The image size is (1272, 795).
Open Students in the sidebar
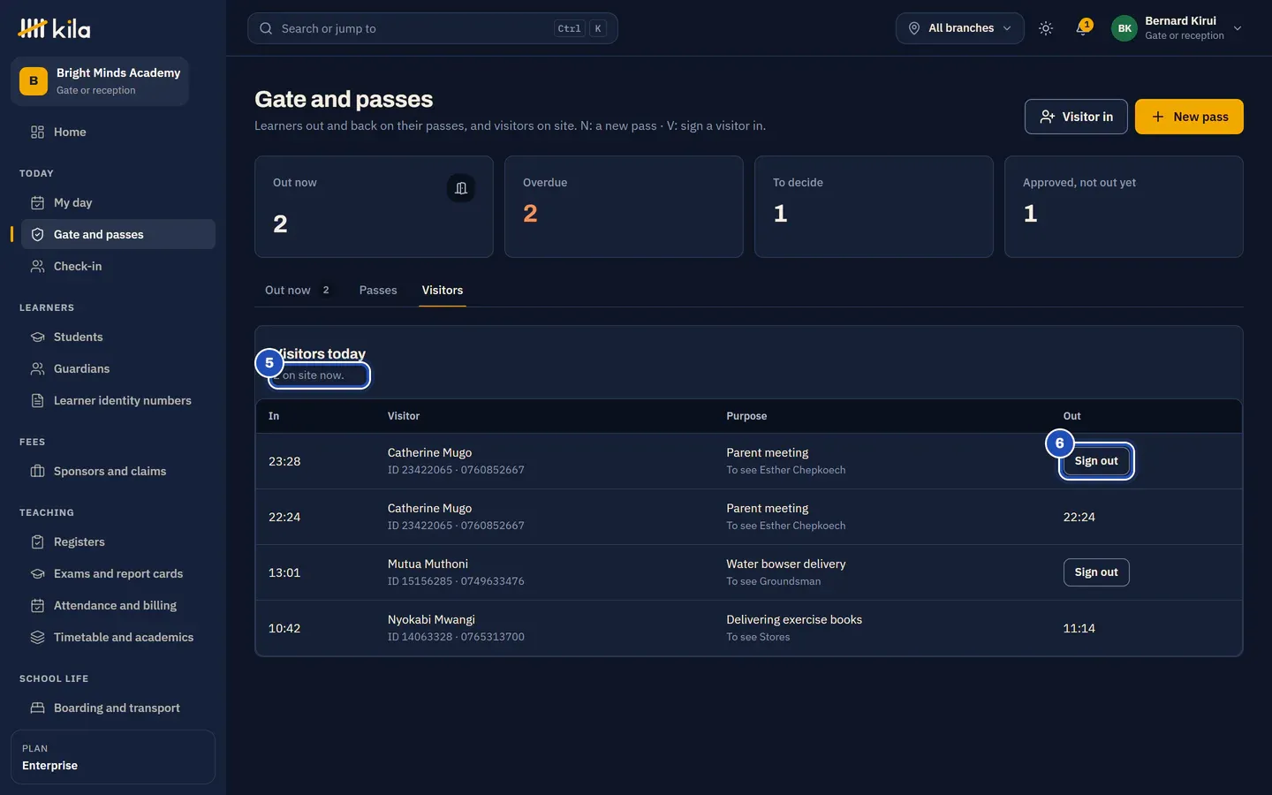tap(118, 337)
